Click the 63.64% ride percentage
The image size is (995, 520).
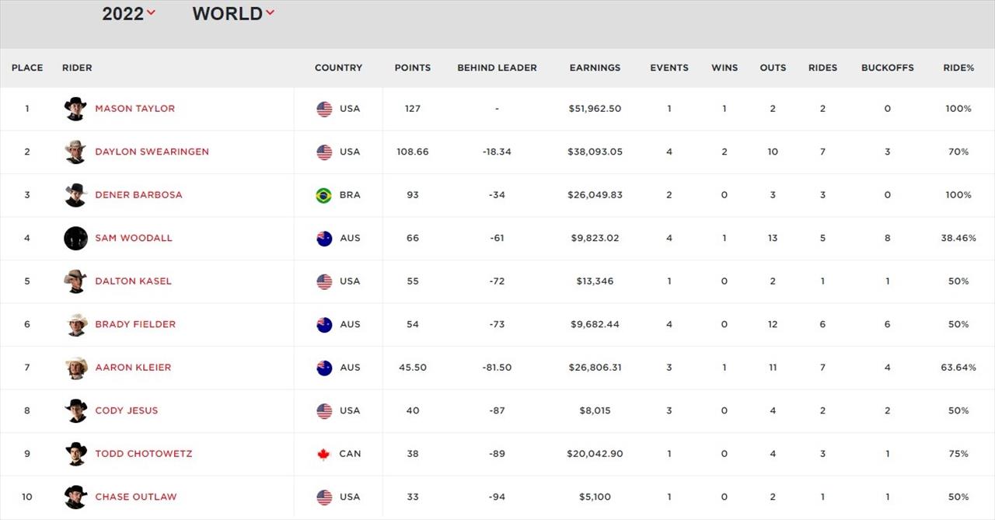pos(958,368)
